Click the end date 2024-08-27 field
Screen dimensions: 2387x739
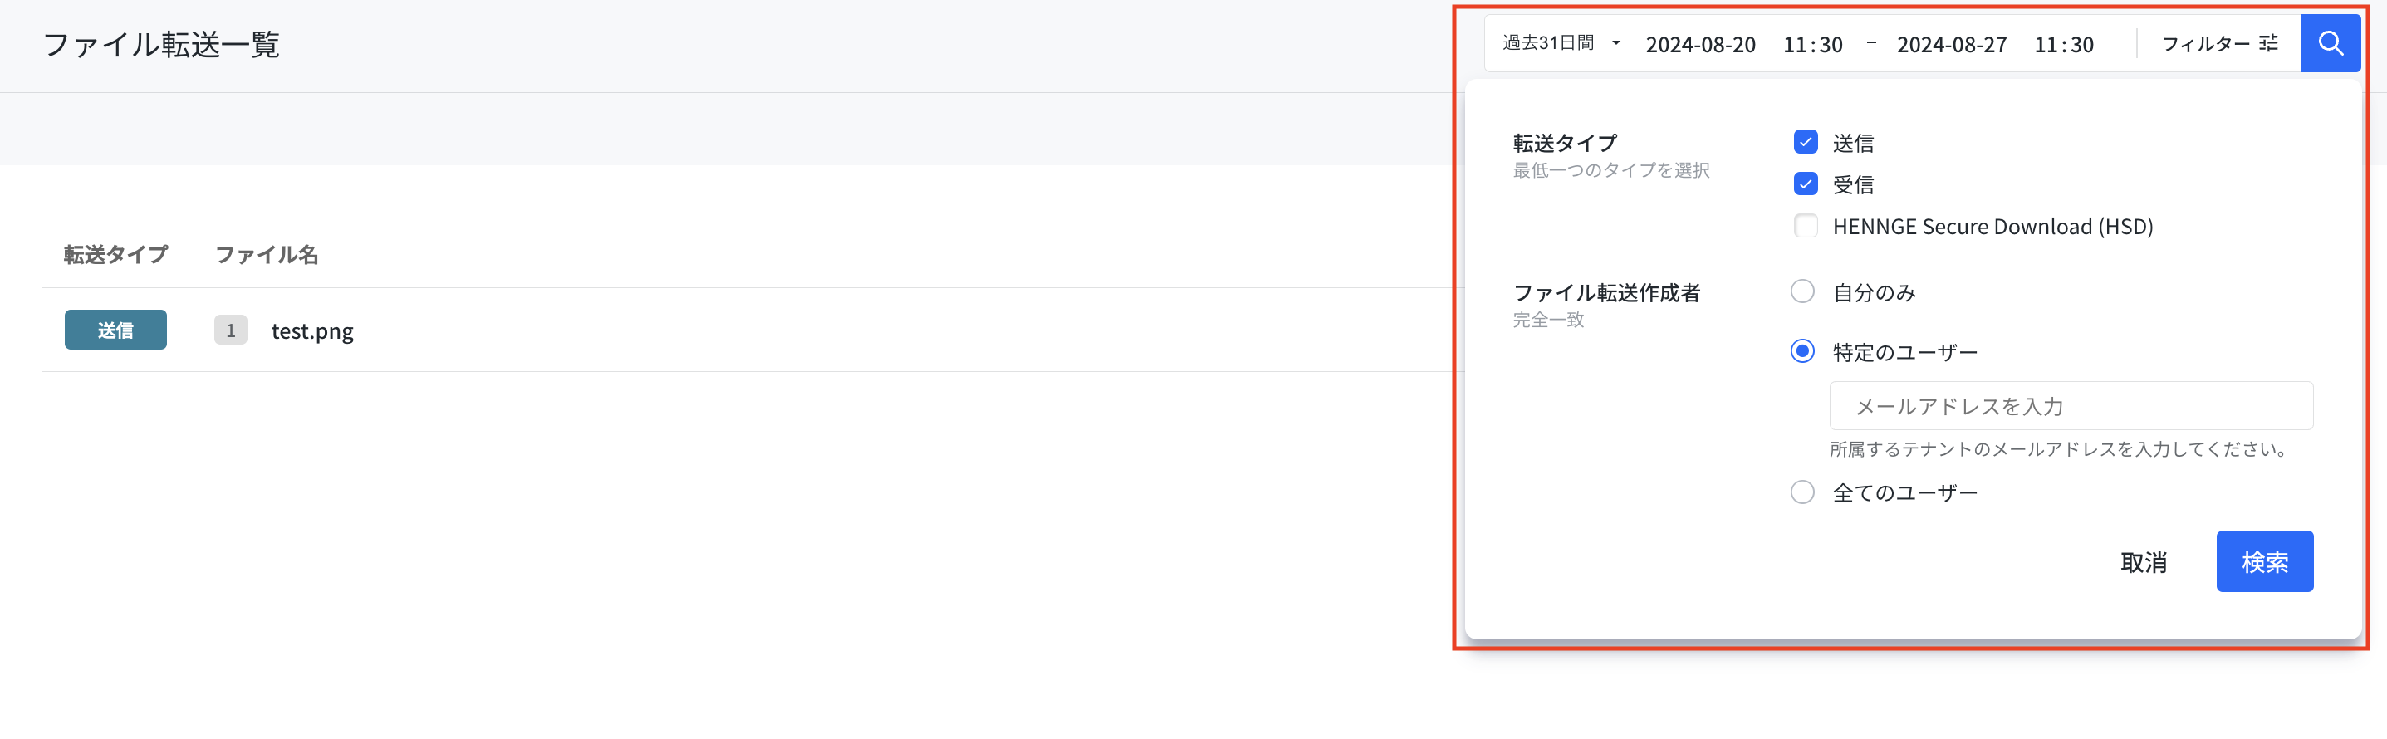pos(1952,45)
